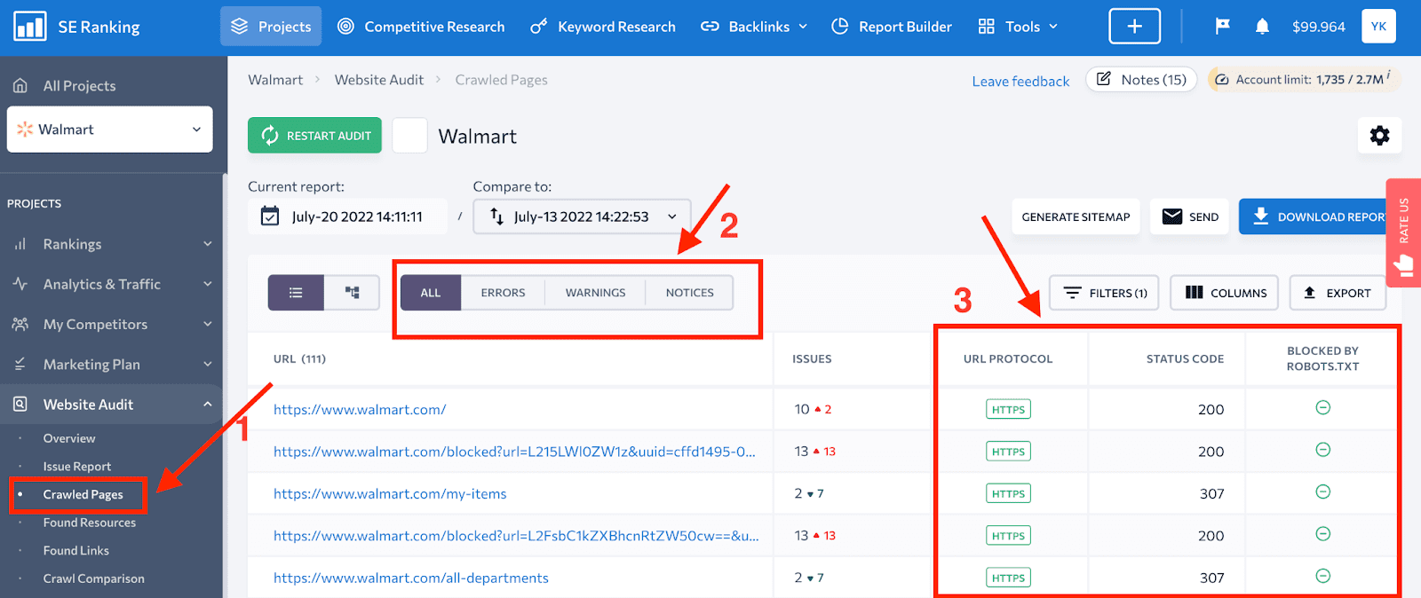1421x598 pixels.
Task: Click the Website Audit magnifier icon
Action: pos(20,405)
